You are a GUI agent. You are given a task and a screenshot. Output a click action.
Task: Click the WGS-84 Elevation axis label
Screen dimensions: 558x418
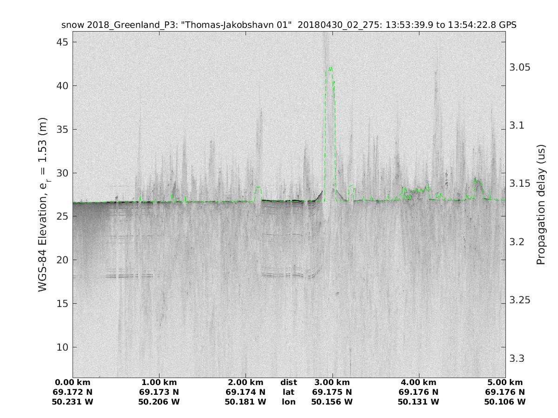(43, 204)
